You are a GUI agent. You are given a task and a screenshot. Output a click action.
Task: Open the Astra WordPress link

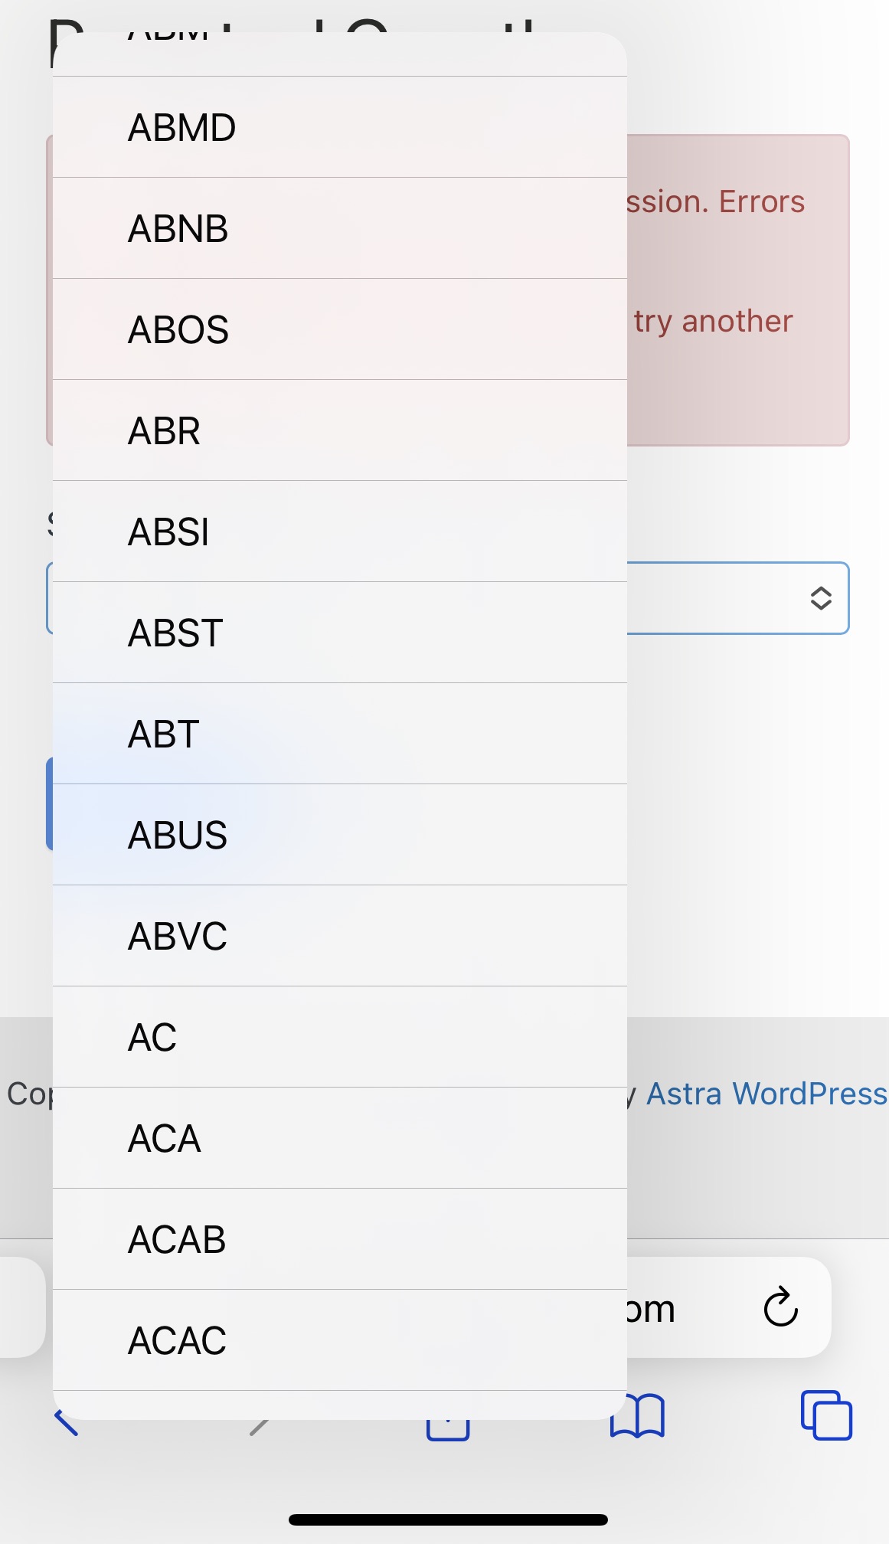(x=765, y=1093)
